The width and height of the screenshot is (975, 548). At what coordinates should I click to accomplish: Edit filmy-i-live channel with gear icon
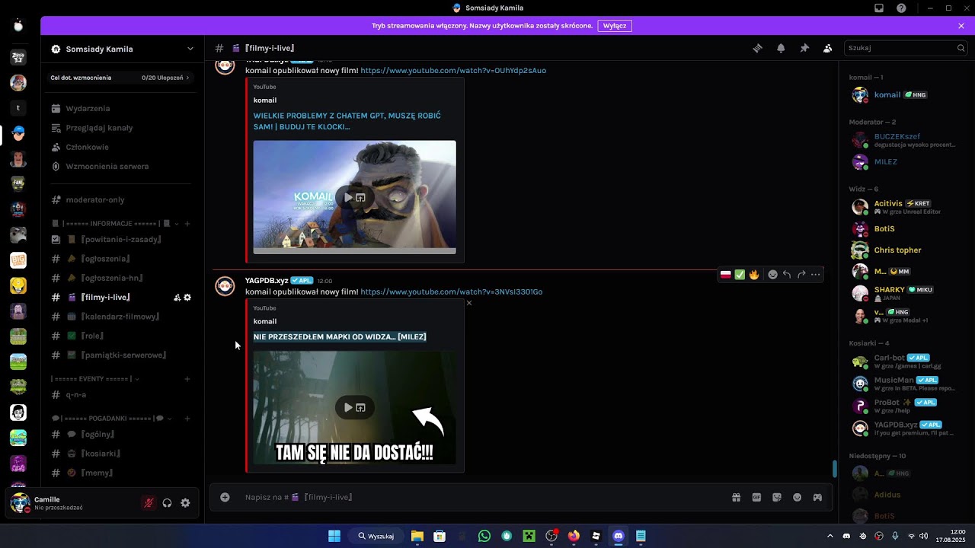pyautogui.click(x=187, y=298)
